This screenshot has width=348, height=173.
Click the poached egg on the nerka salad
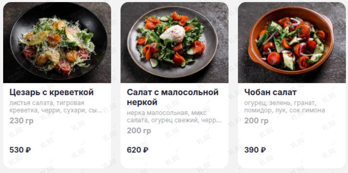click(x=172, y=34)
